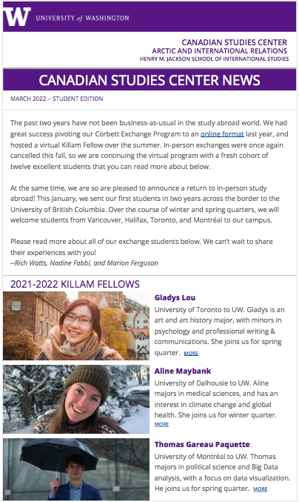The height and width of the screenshot is (502, 299).
Task: Click Gladys Lou's photo
Action: 76,326
